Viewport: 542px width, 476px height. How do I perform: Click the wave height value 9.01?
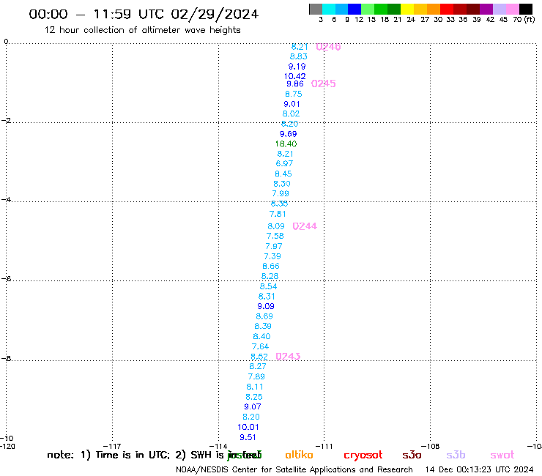(x=292, y=104)
